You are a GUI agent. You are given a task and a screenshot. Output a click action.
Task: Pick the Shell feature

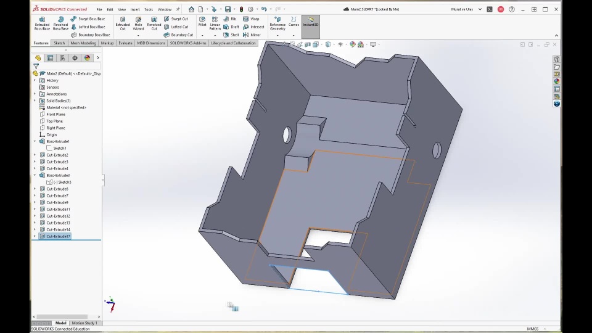click(x=231, y=35)
